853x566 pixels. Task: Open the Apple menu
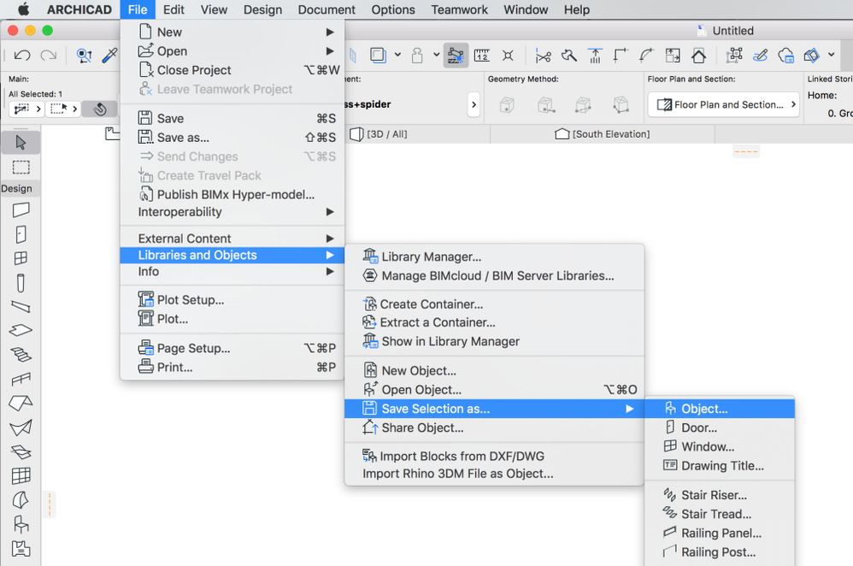coord(23,9)
